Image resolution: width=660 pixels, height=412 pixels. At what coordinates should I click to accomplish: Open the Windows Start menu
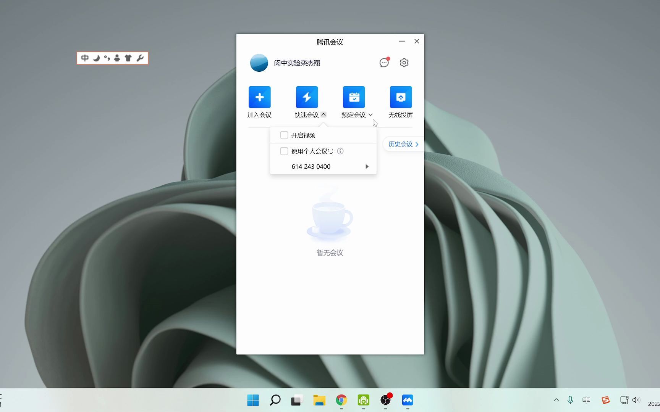(253, 400)
